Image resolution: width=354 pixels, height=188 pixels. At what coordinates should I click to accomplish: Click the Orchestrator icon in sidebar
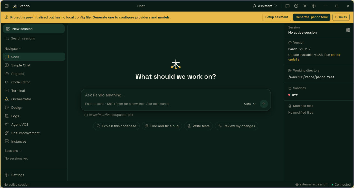(x=7, y=99)
